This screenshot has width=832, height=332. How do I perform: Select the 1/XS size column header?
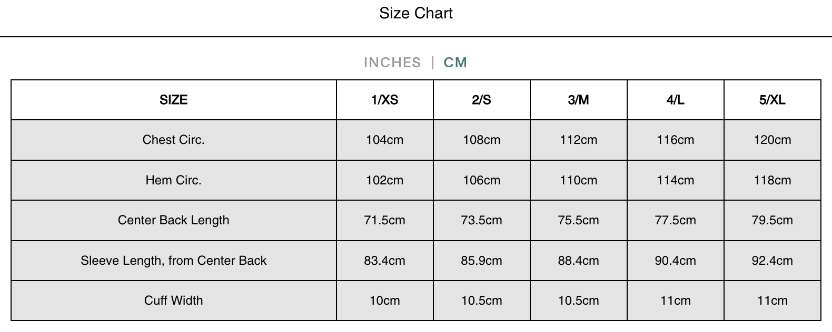[x=384, y=100]
